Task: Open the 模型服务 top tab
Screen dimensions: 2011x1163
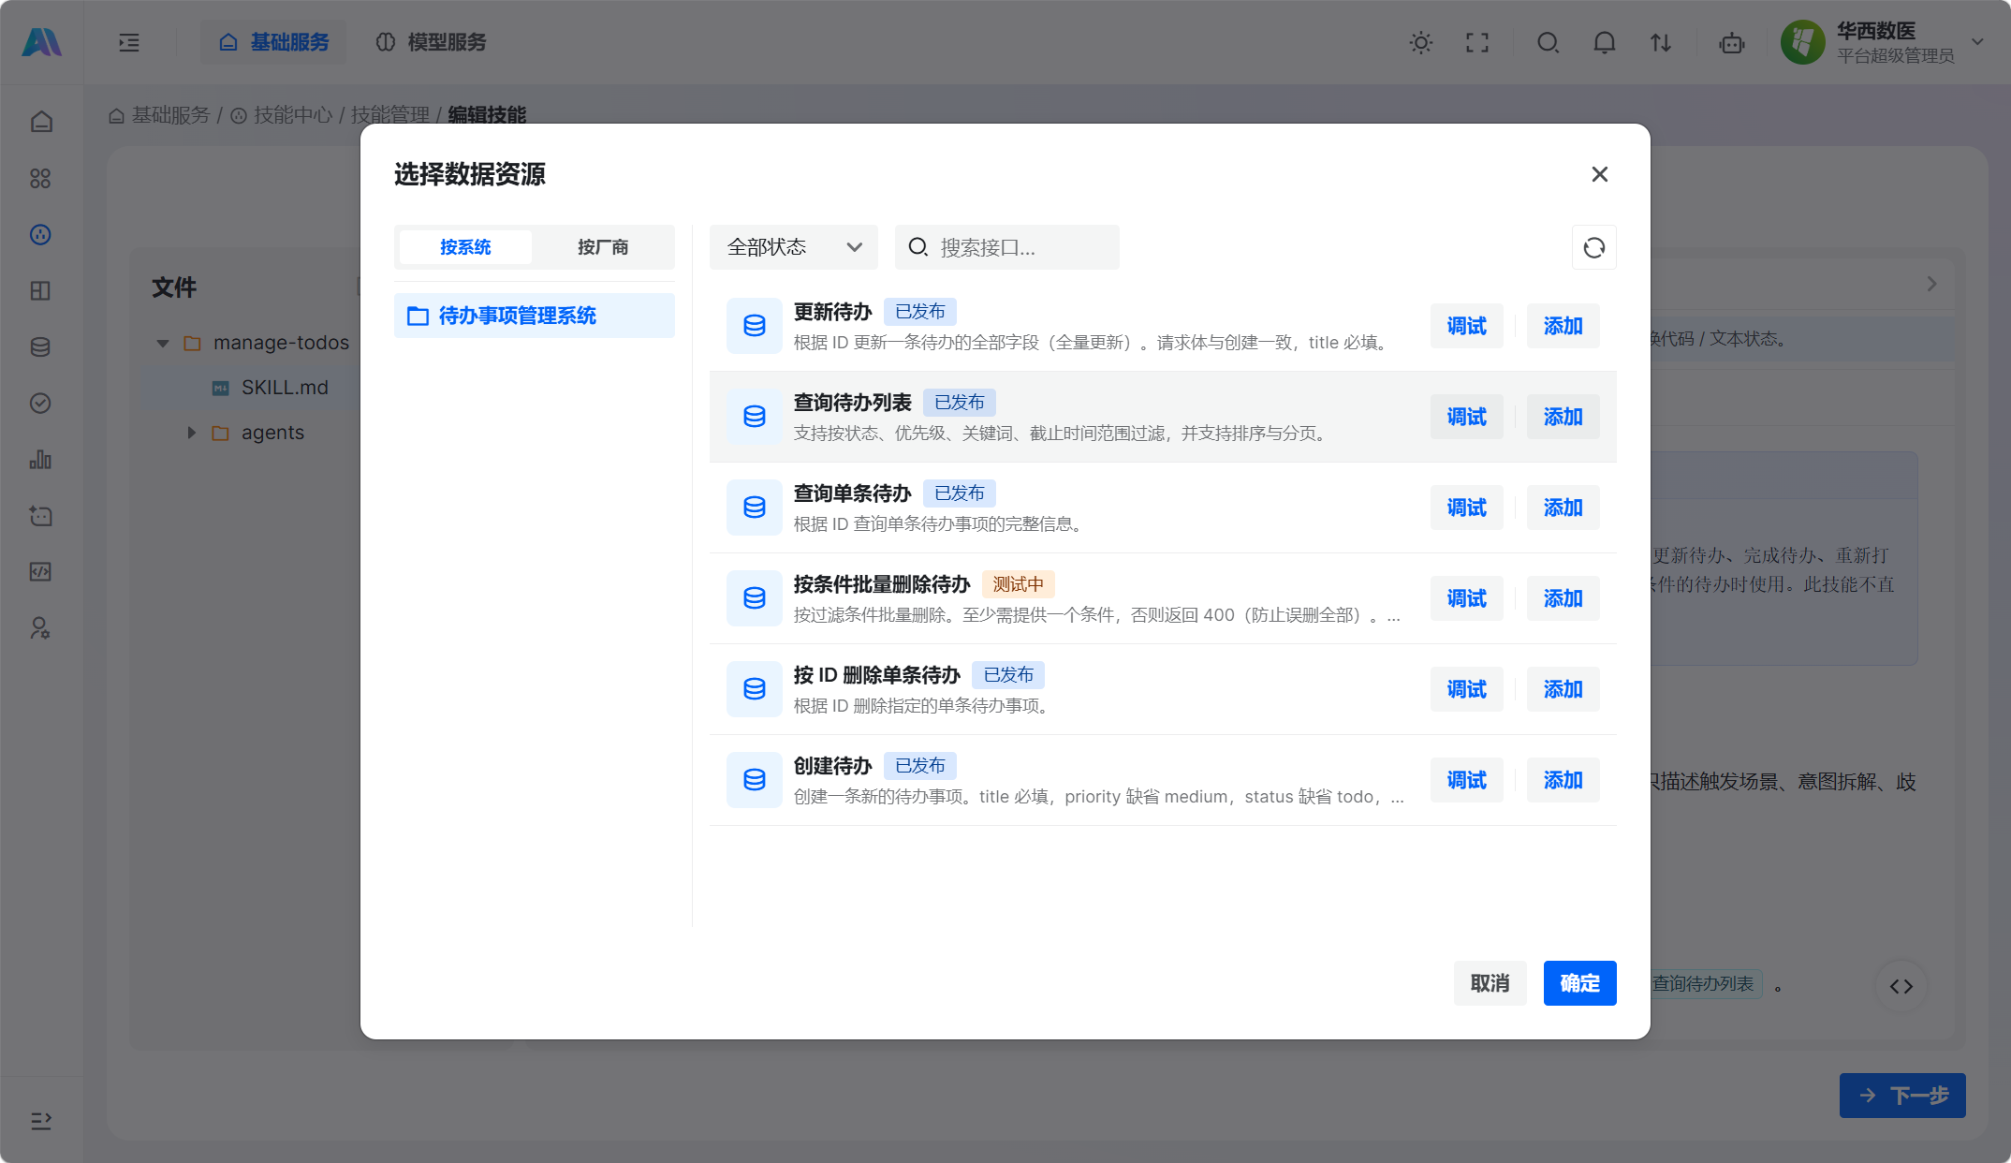Action: [x=431, y=42]
